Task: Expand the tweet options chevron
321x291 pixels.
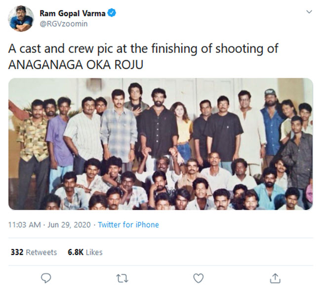Action: point(309,12)
